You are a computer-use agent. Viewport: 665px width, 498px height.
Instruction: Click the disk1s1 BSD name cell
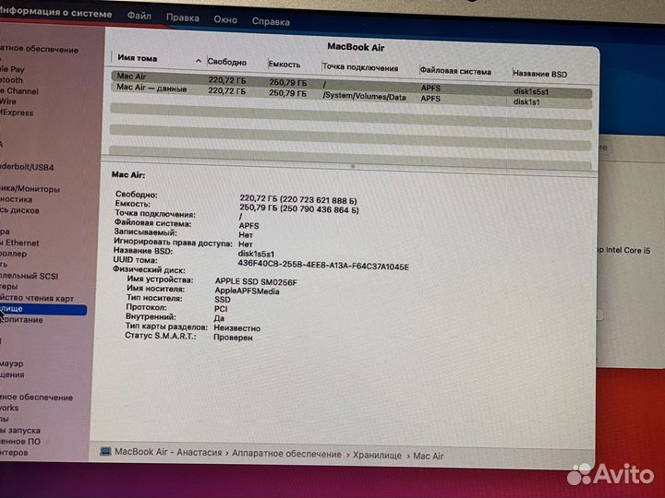(526, 102)
